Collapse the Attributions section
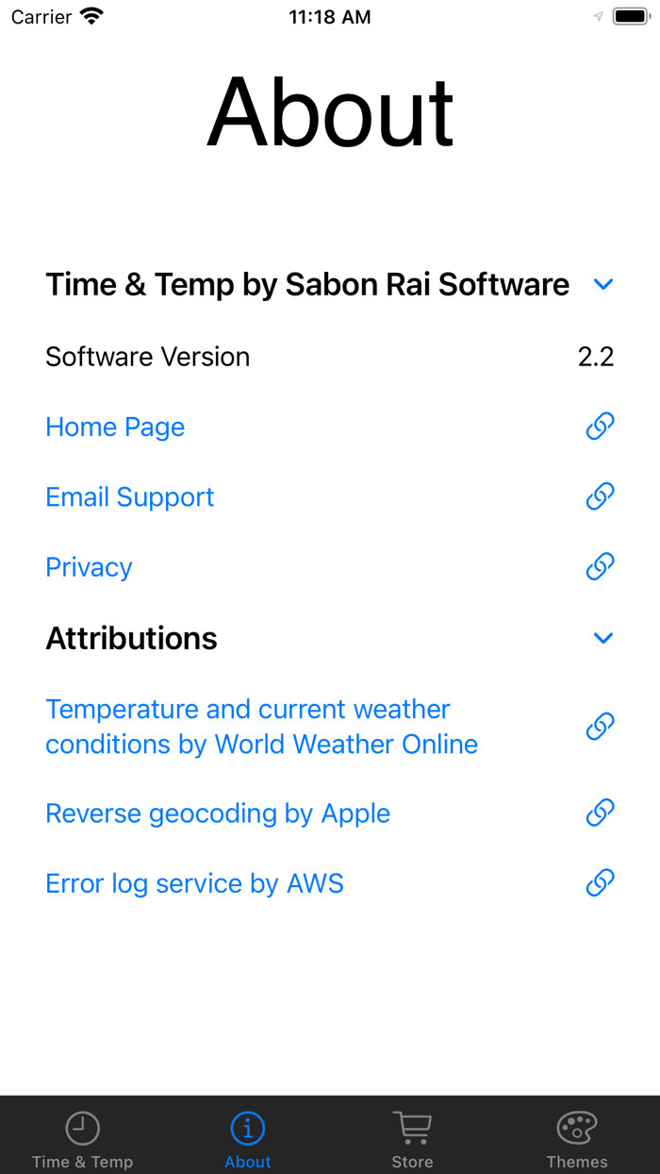This screenshot has height=1174, width=660. (x=603, y=638)
